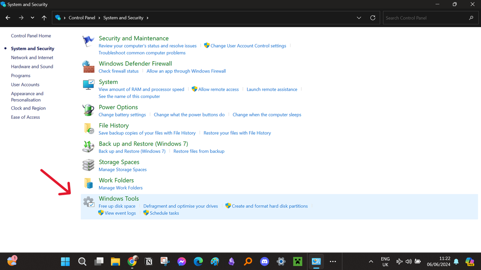This screenshot has height=270, width=481.
Task: Open Messenger from the taskbar
Action: click(182, 262)
